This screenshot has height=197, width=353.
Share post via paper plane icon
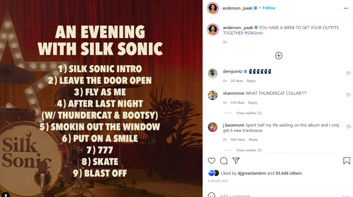point(236,161)
